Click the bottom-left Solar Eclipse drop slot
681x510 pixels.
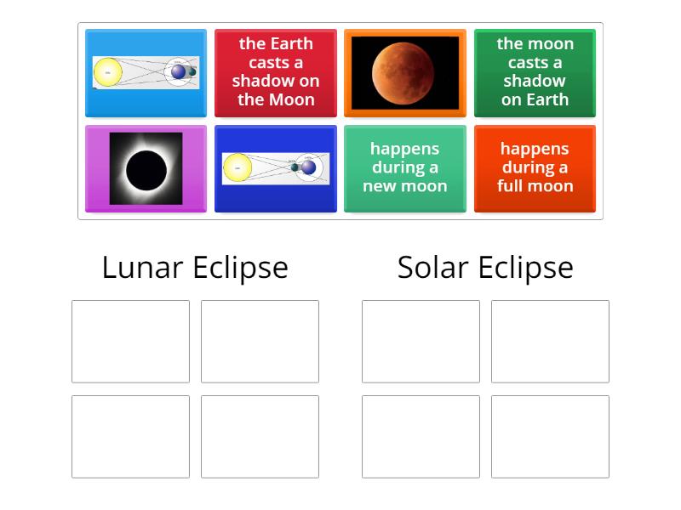421,437
